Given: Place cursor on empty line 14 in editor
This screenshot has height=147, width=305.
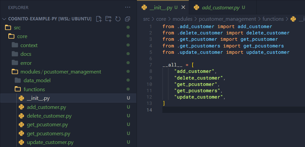Looking at the screenshot, I should [231, 110].
